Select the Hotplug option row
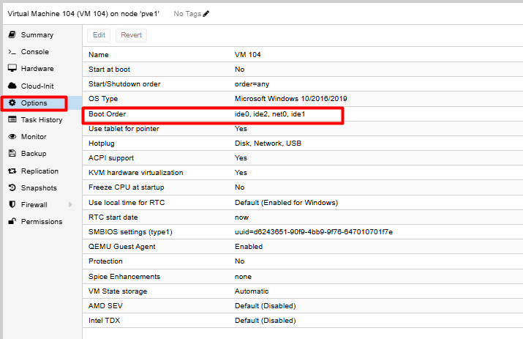The image size is (523, 339). 303,144
